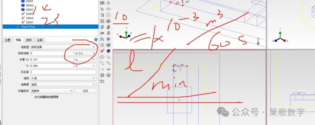Screen dimensions: 315x125
Task: Click the blue cuboid with yellow top icon
Action: click(x=108, y=45)
